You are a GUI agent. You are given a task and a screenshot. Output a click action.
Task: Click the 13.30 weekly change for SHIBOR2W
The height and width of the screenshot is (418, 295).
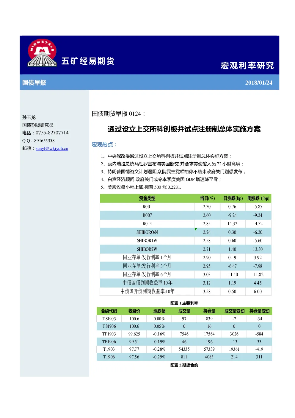click(258, 249)
